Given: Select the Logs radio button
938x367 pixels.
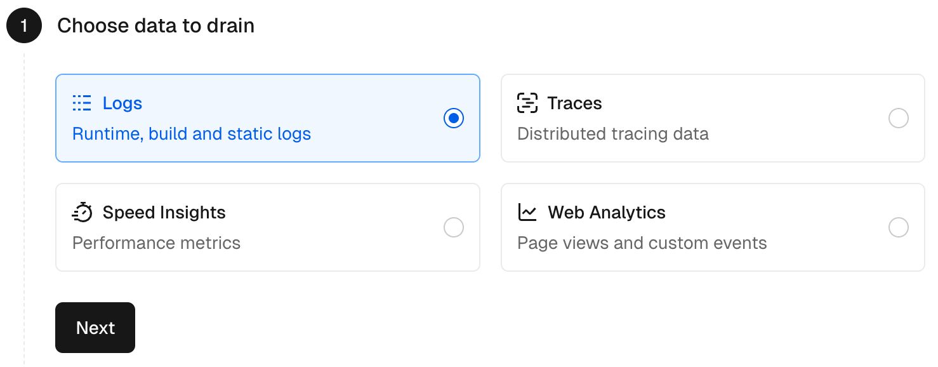Looking at the screenshot, I should [454, 119].
